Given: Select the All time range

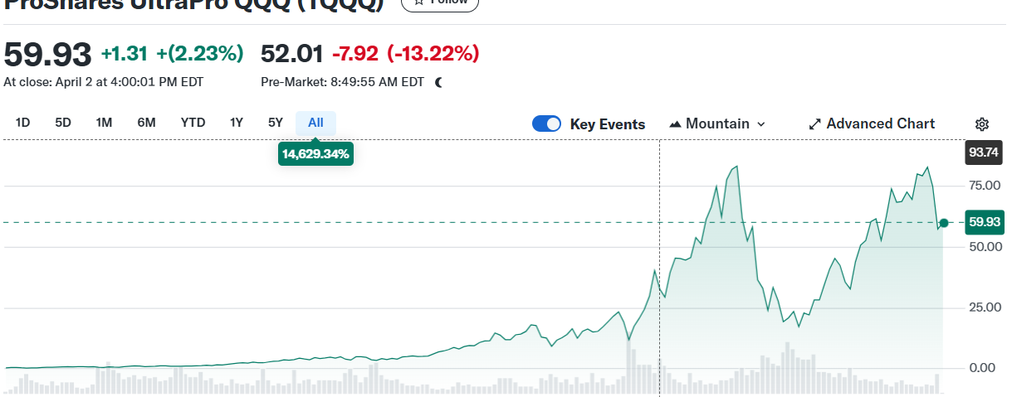Looking at the screenshot, I should click(315, 123).
